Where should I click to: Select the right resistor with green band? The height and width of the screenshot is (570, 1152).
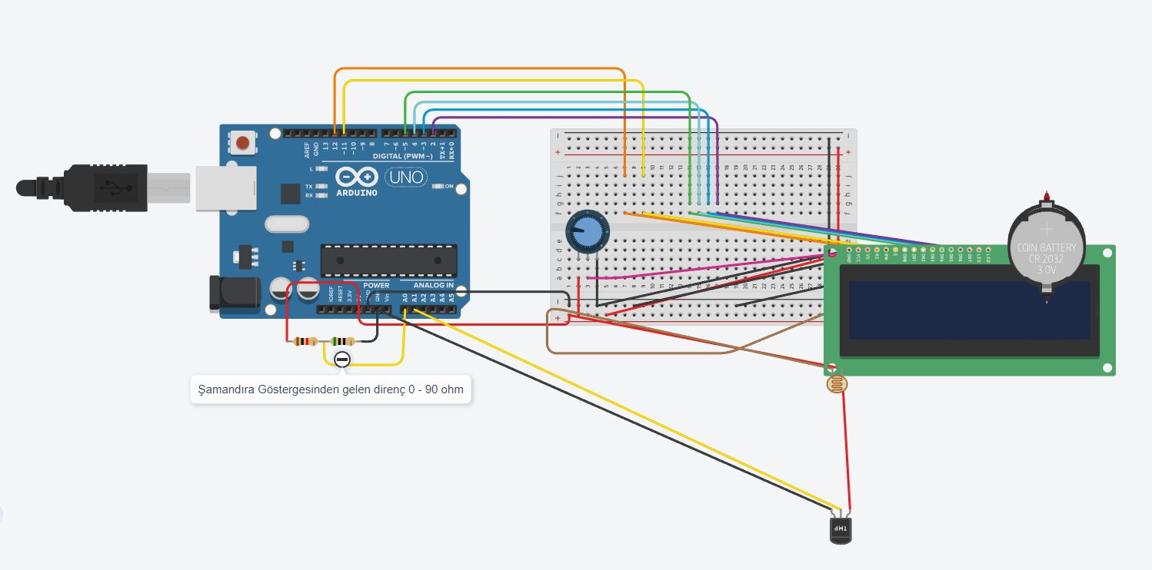click(343, 342)
